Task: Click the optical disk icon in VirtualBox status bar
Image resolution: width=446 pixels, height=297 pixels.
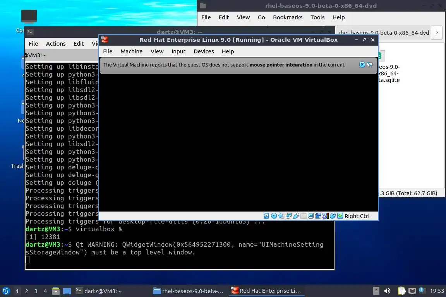Action: coord(274,216)
